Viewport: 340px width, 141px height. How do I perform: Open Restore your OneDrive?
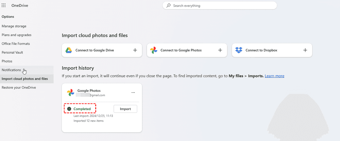19,87
